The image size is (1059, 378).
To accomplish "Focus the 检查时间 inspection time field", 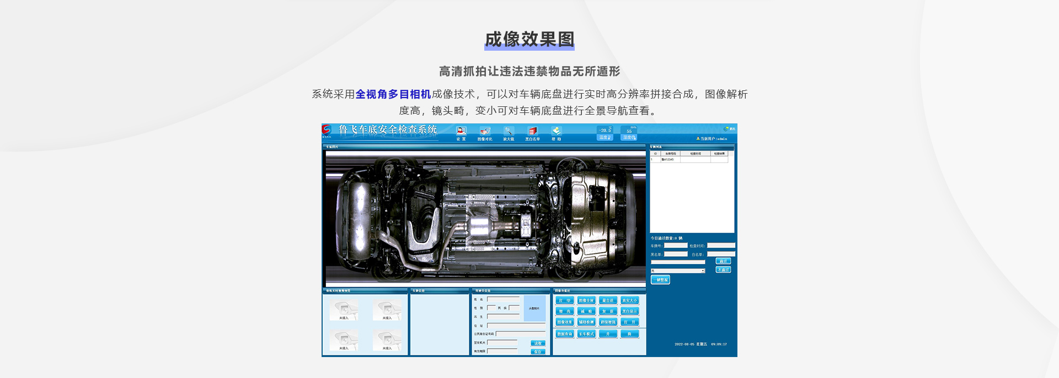I will 721,246.
